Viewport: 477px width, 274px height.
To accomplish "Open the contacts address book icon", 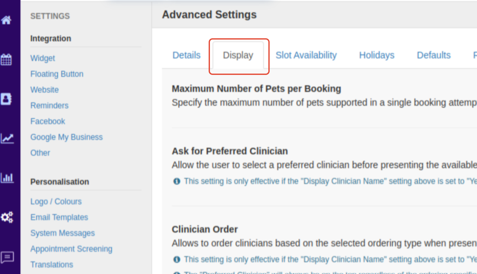I will coord(7,99).
